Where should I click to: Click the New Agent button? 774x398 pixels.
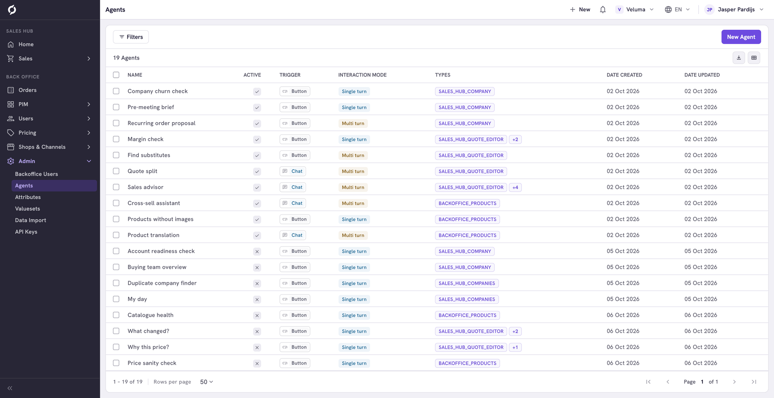(x=741, y=37)
